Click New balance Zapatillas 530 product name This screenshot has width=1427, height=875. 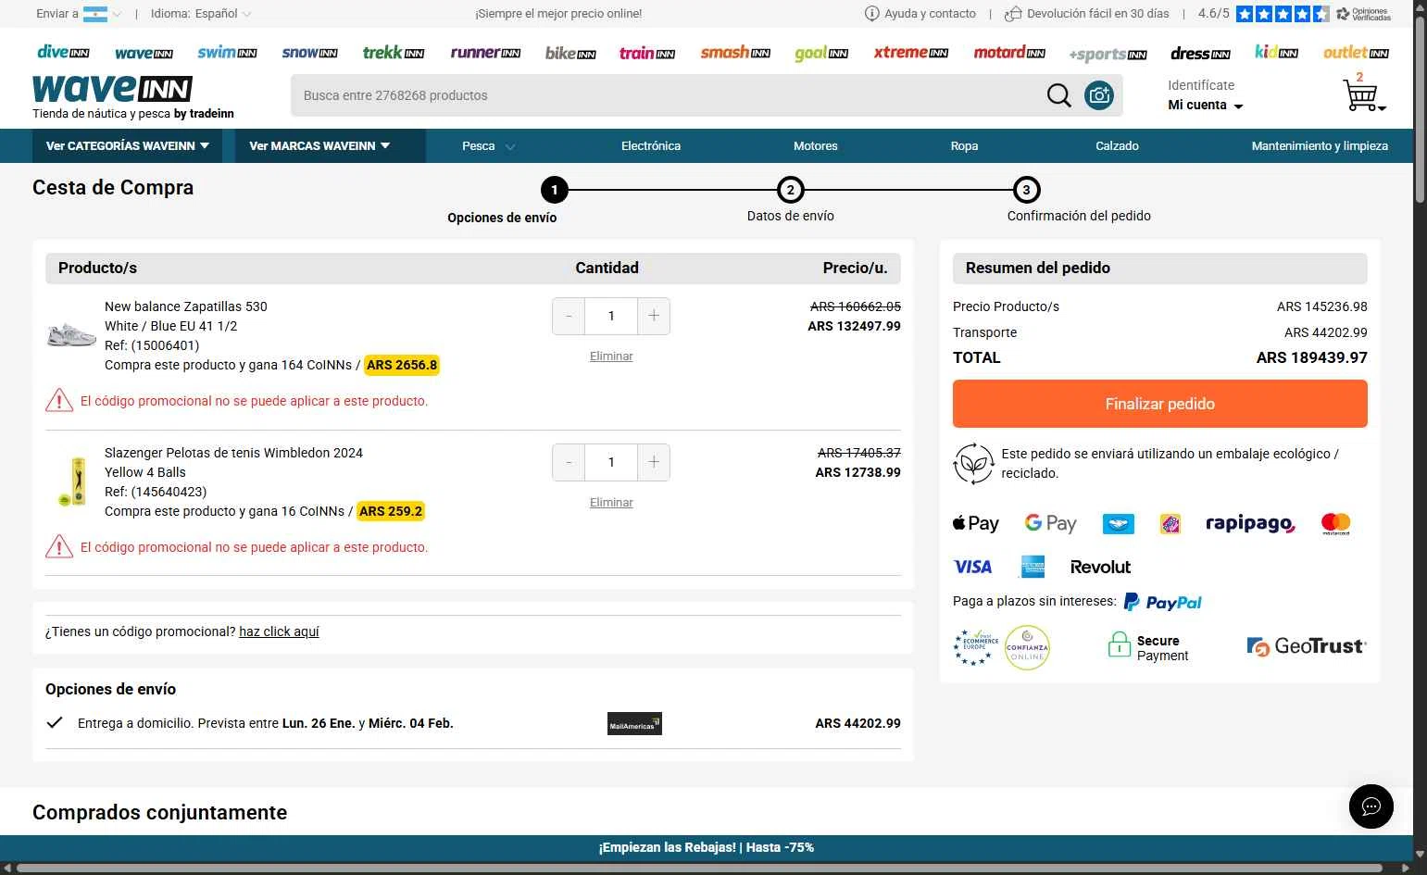pos(185,306)
